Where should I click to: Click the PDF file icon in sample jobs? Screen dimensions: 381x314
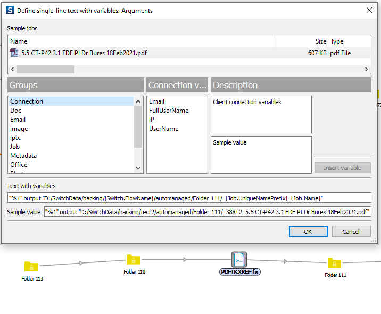coord(14,53)
